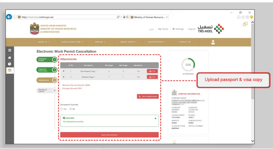Select No for Documents Scanned
Image resolution: width=273 pixels, height=149 pixels.
pyautogui.click(x=70, y=109)
